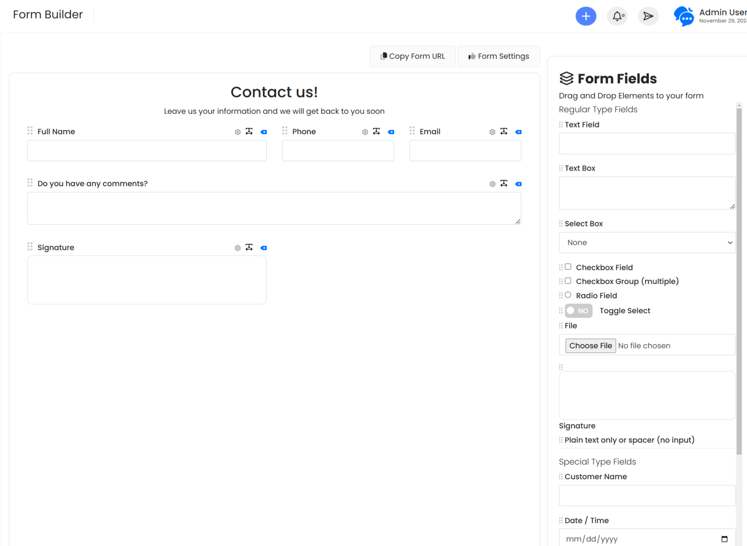Click the Customer Name input field

(x=647, y=496)
